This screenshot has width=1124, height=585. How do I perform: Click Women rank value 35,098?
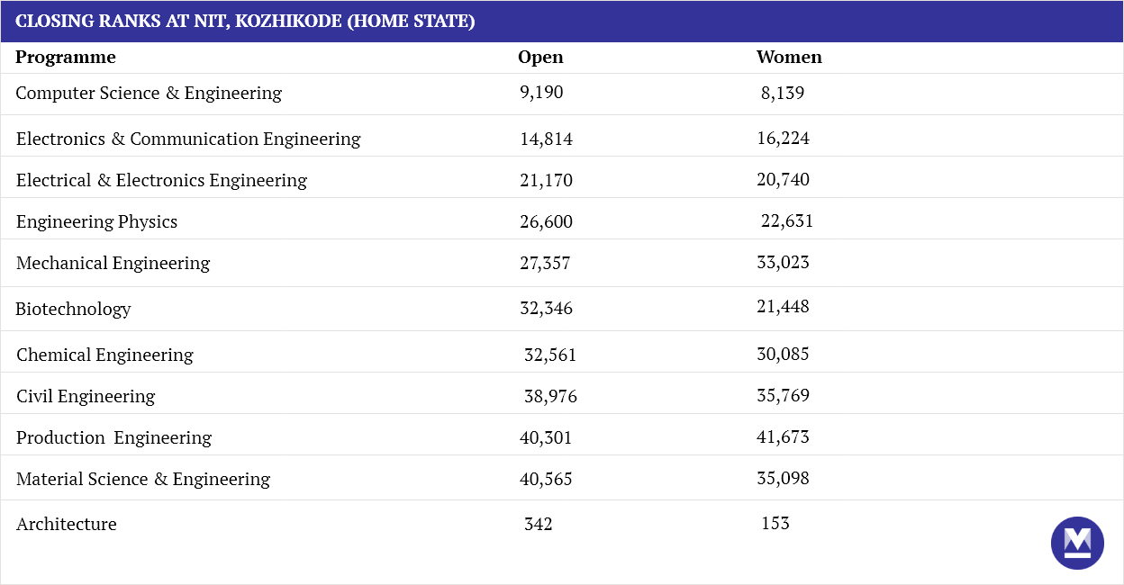pos(783,479)
